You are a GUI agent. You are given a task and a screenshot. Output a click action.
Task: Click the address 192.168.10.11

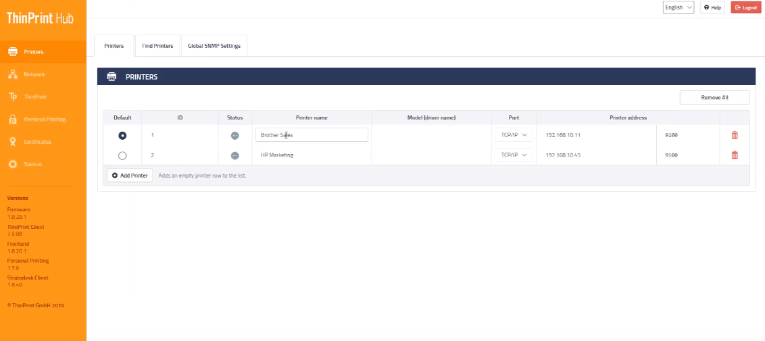tap(563, 135)
